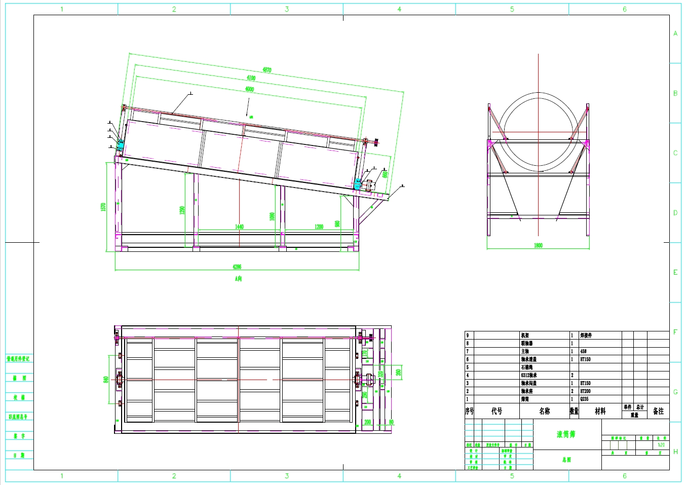Select HT150 material in row 3
Screen dimensions: 686x485
click(x=585, y=383)
